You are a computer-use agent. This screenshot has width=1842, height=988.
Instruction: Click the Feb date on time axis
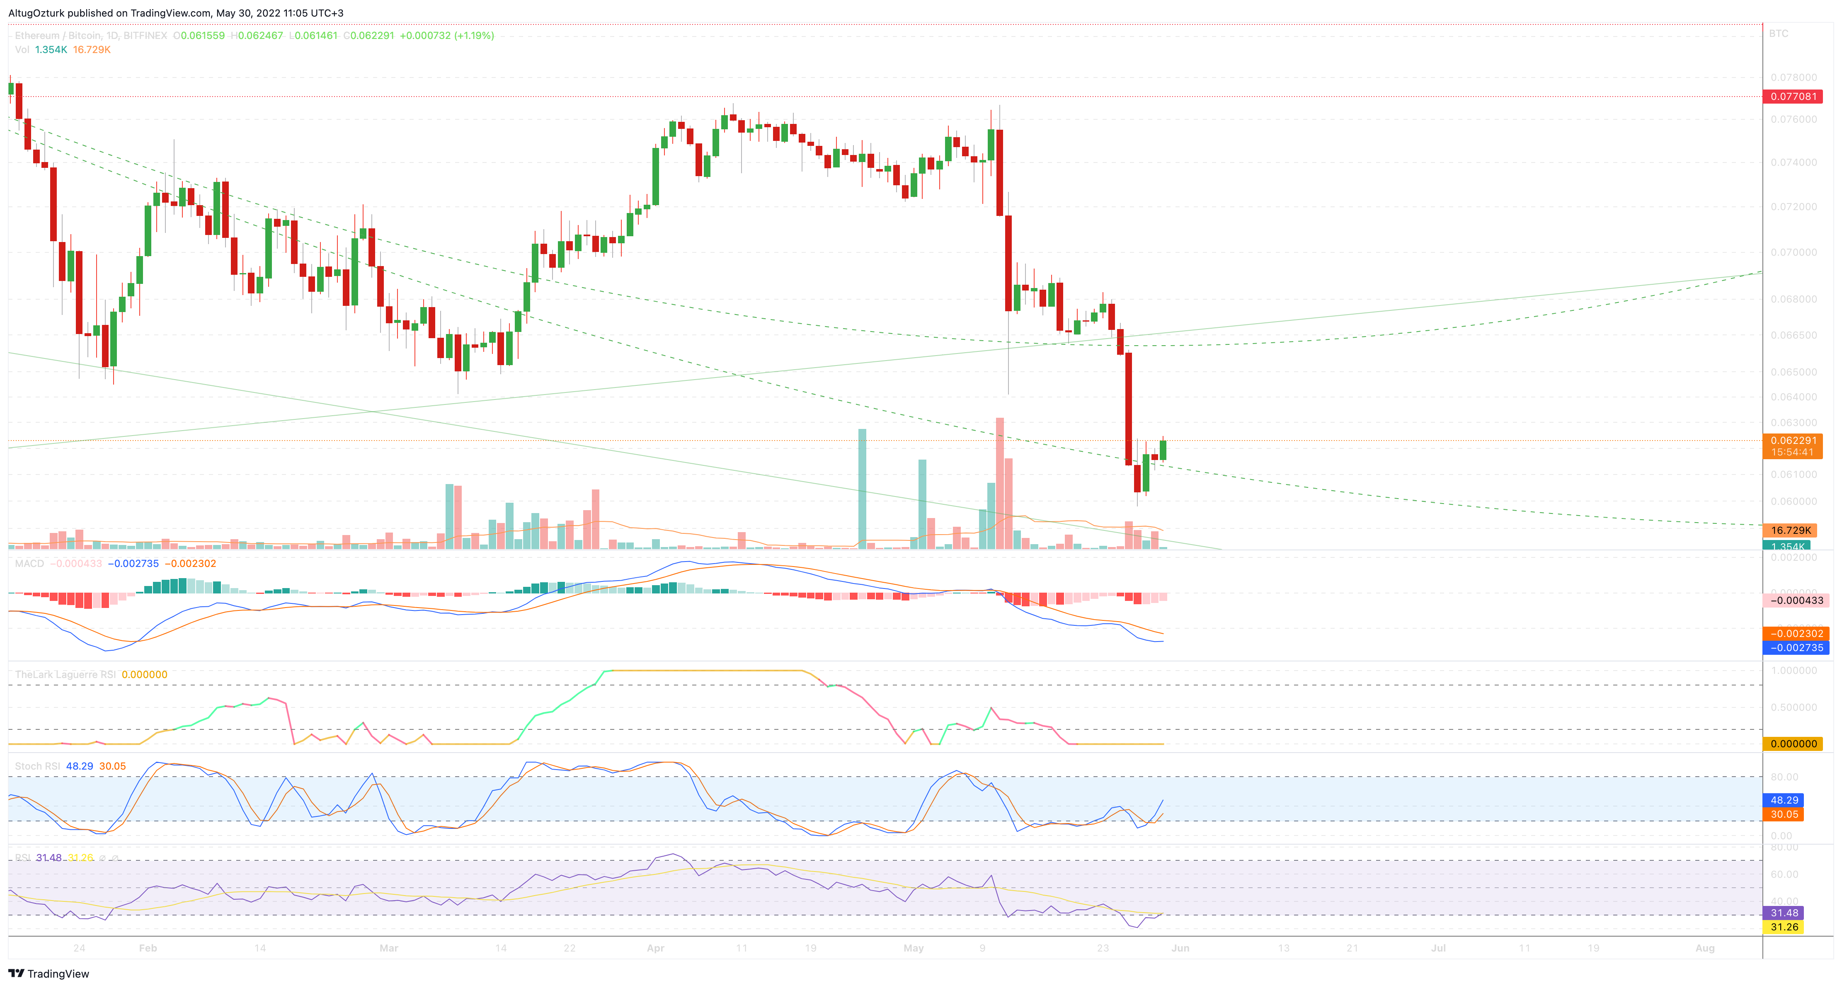[147, 948]
